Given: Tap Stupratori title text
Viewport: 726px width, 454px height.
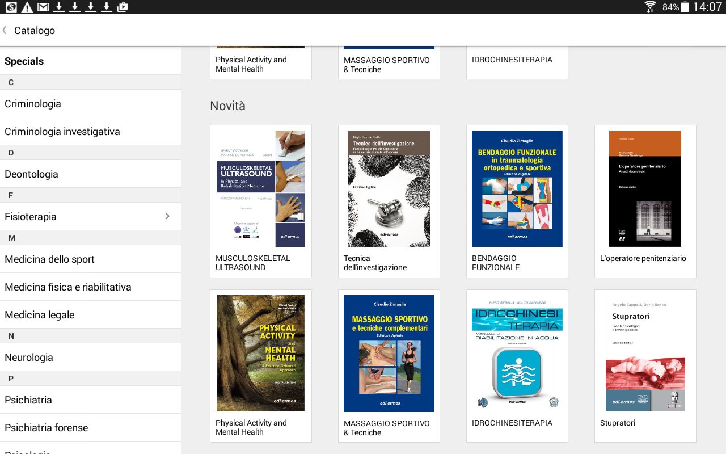Looking at the screenshot, I should [x=618, y=423].
